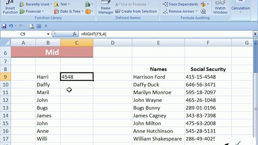Open Calculation options dropdown
258x145 pixels.
coord(241,7)
